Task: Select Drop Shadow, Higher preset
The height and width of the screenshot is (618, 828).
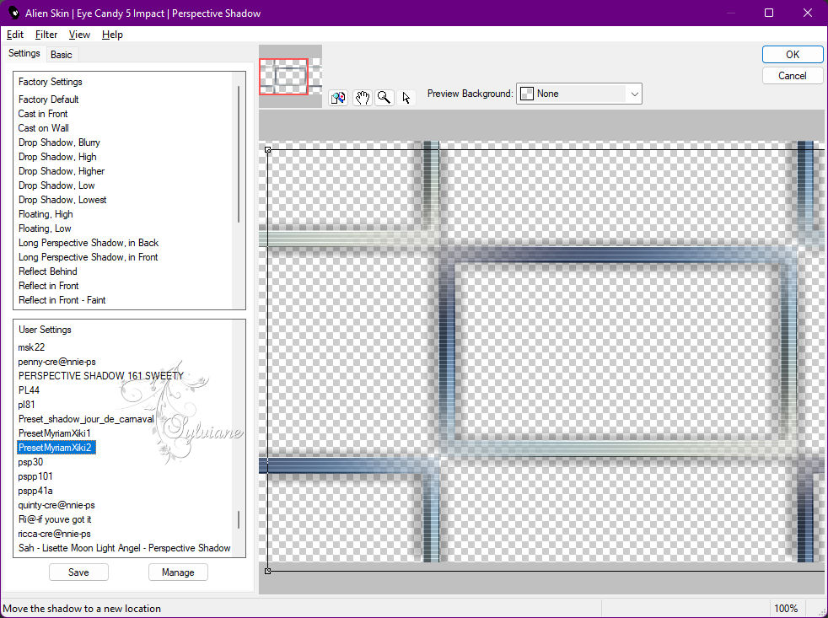Action: [62, 170]
